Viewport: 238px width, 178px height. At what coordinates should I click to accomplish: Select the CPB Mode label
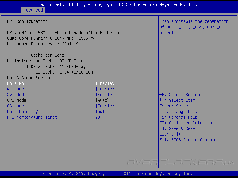click(x=17, y=100)
